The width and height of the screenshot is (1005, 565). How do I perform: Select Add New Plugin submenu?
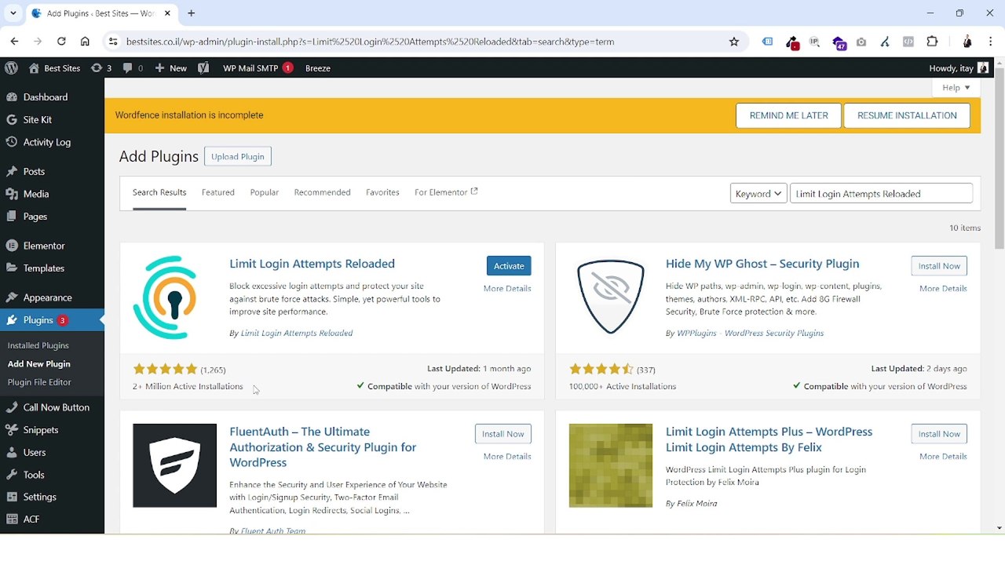pos(39,364)
